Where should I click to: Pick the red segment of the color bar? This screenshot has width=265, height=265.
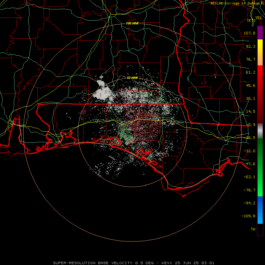[260, 94]
